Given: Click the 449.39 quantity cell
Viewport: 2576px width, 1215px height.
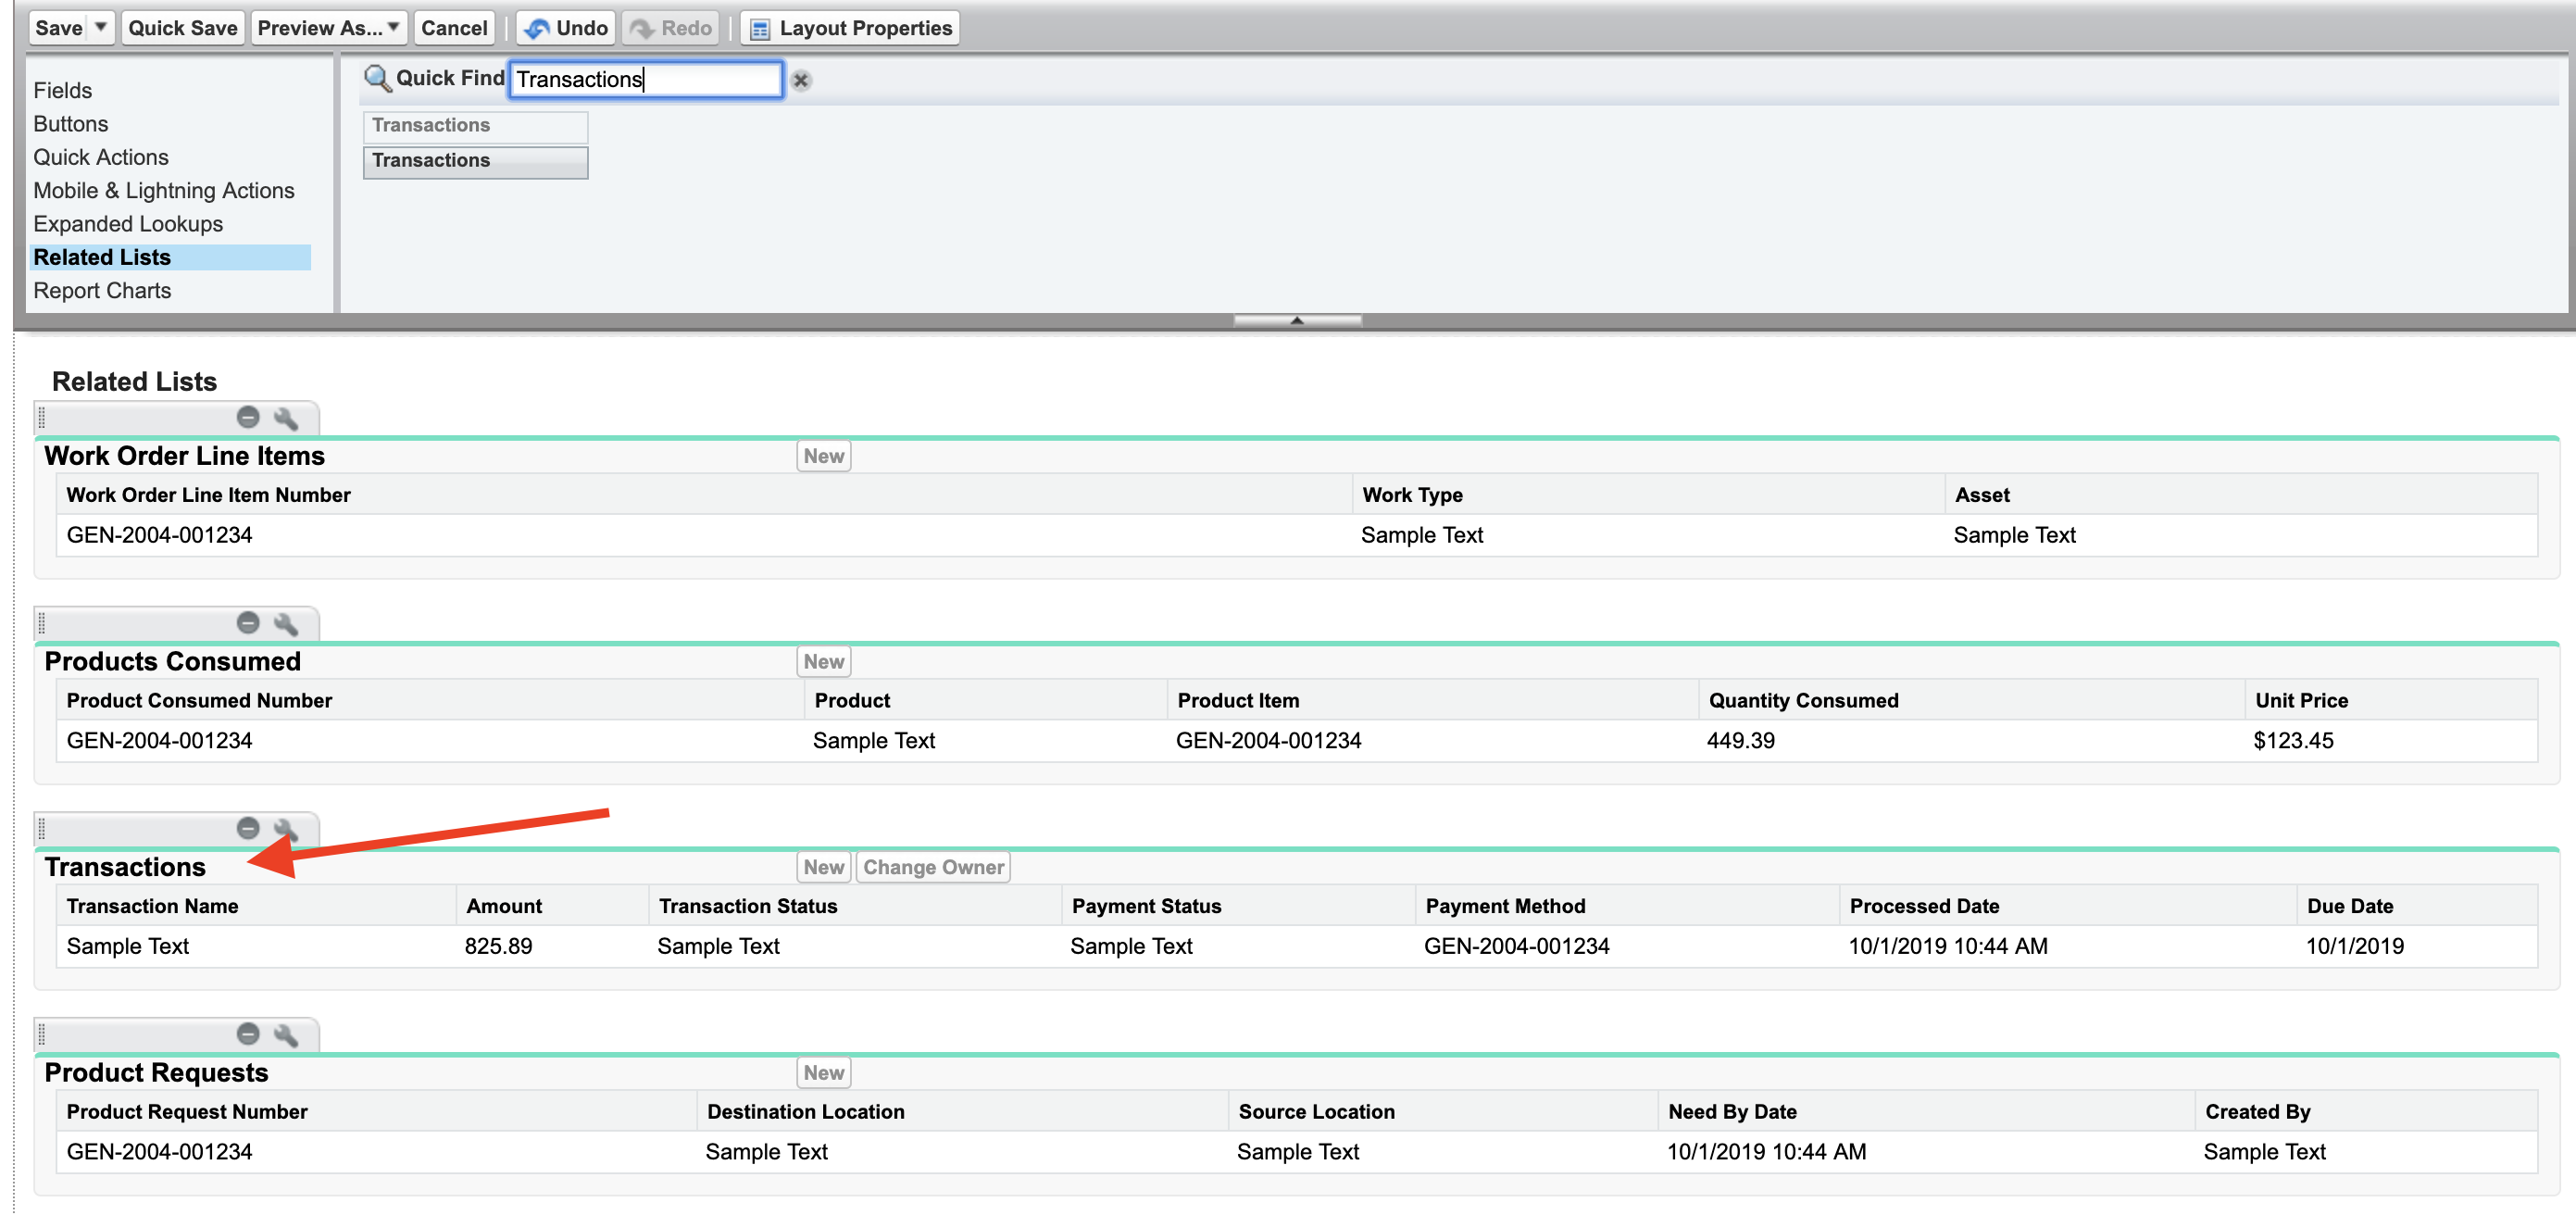Looking at the screenshot, I should [1740, 741].
